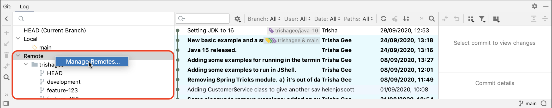Open the User: All filter dropdown

click(297, 19)
